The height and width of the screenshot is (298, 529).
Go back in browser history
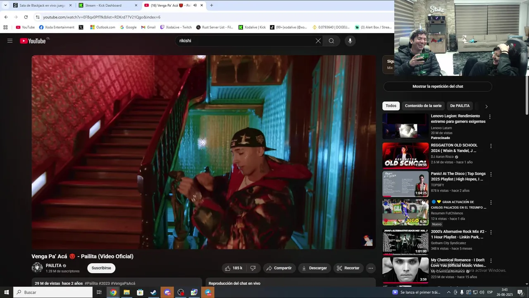[x=6, y=17]
